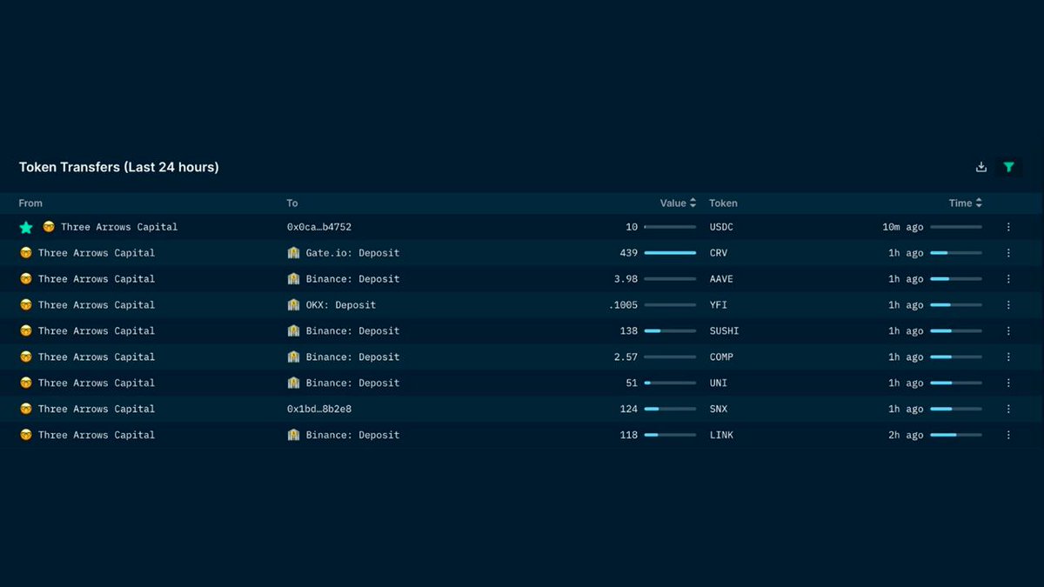Open the 0x0ca…b4752 address link
This screenshot has height=587, width=1044.
coord(319,227)
